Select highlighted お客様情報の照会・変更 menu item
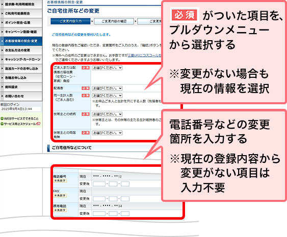Image resolution: width=287 pixels, height=237 pixels. pos(21,41)
